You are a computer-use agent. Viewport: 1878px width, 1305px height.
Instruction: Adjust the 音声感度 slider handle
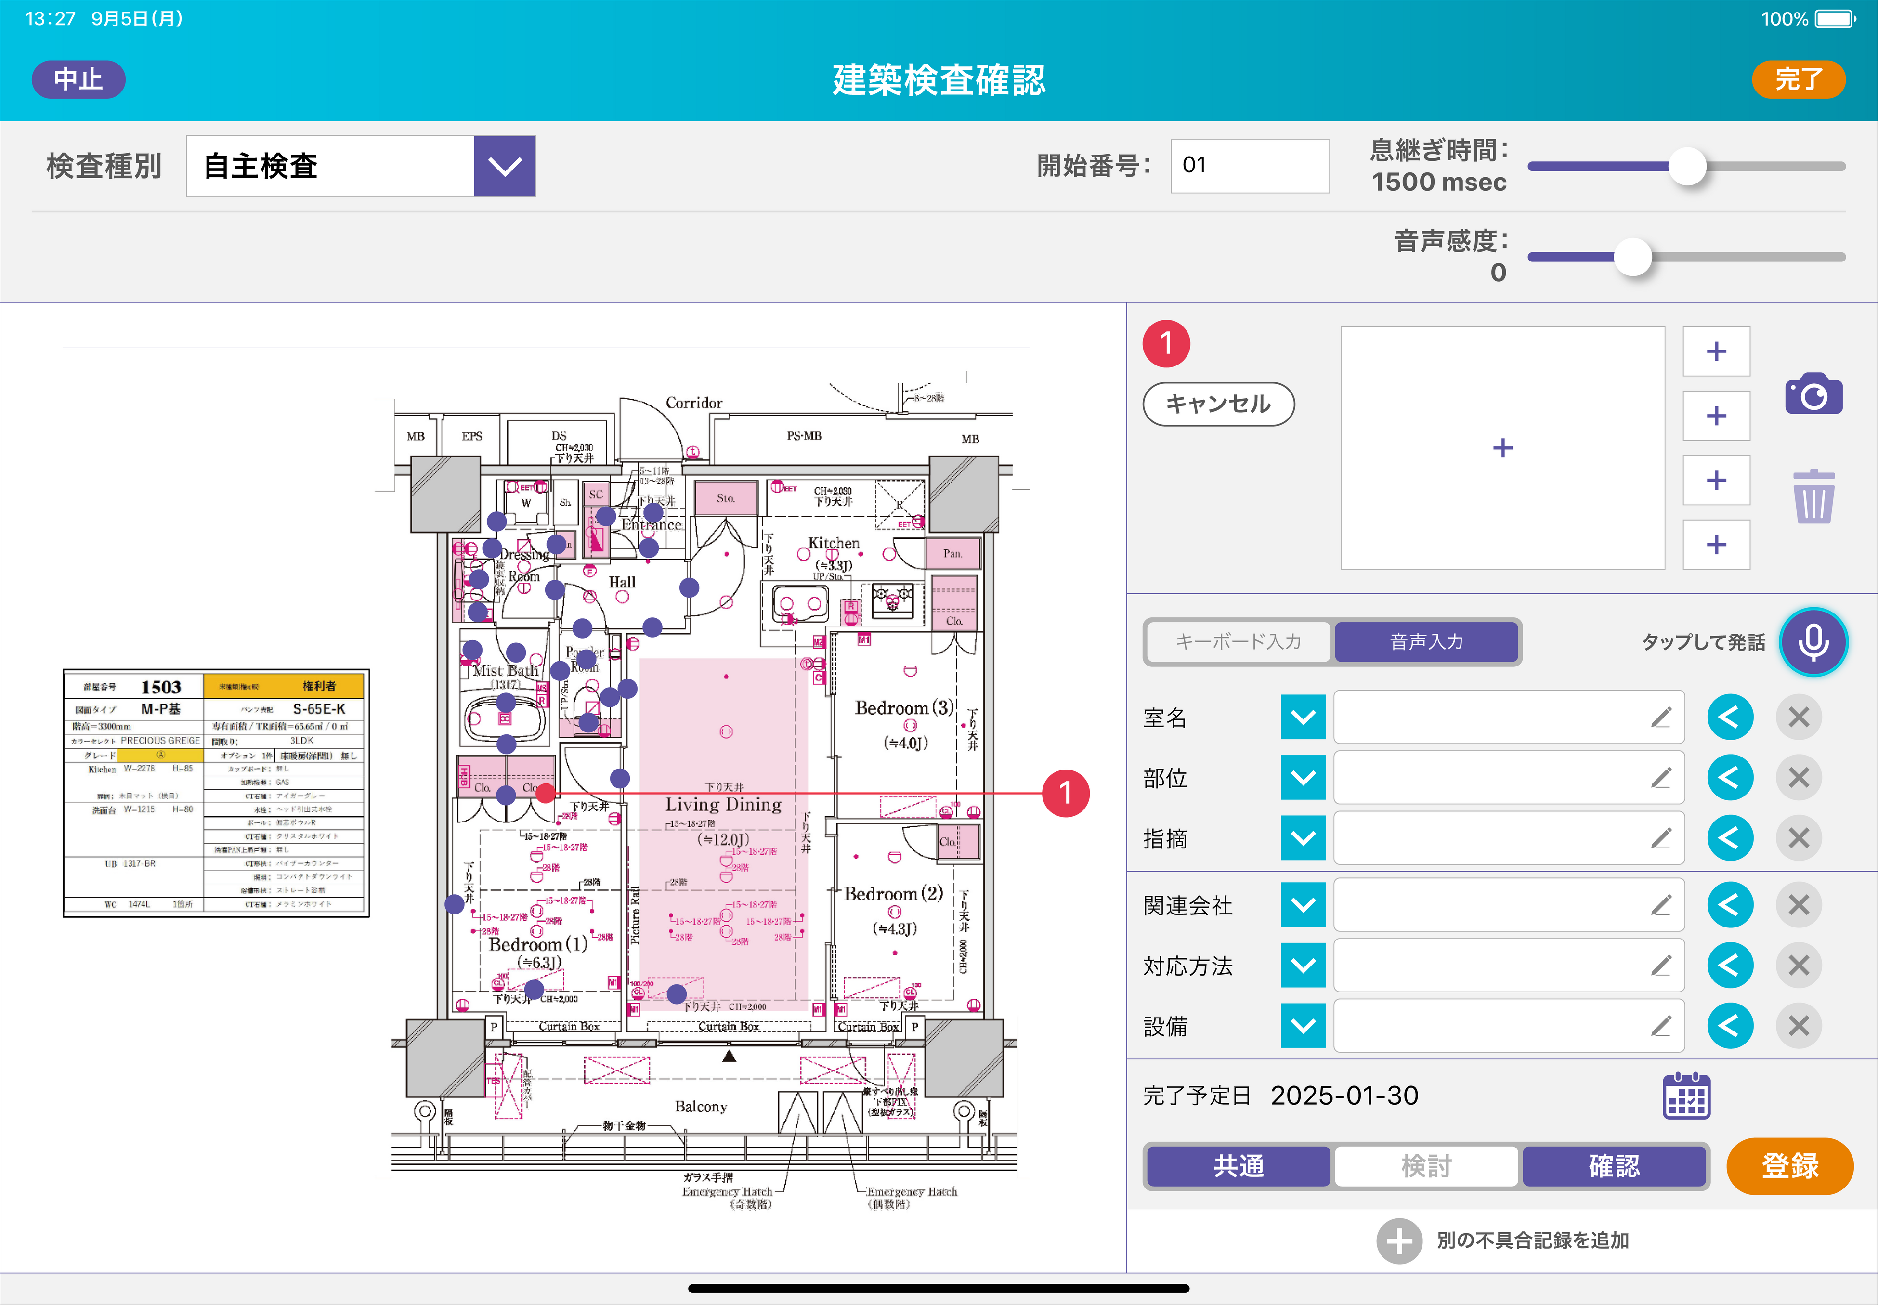click(1633, 257)
